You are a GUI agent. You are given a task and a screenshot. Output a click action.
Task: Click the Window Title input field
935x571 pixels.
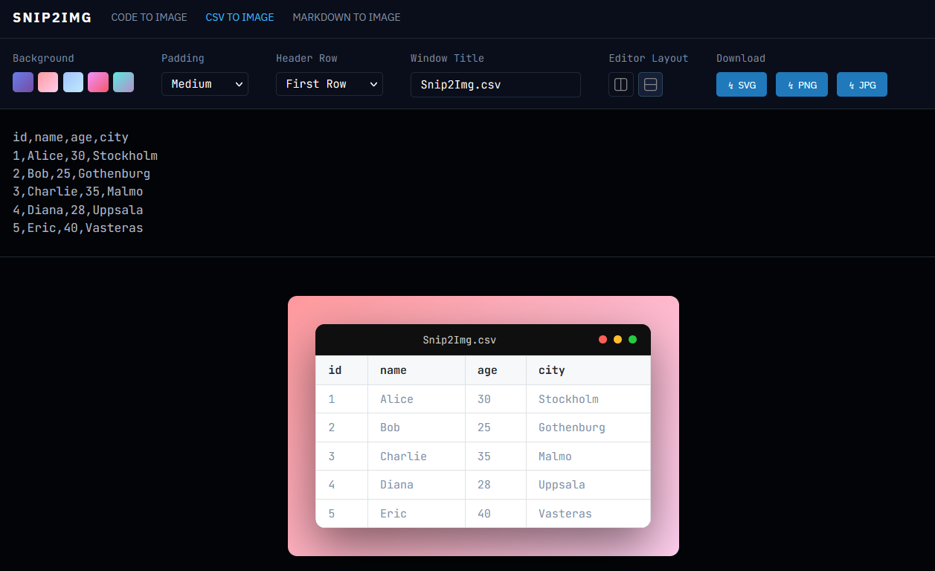tap(495, 85)
